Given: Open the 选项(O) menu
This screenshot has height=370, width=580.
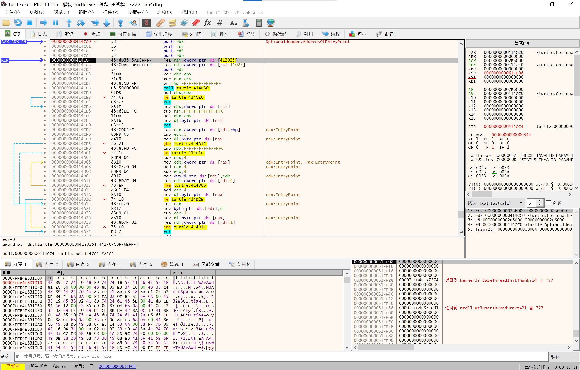Looking at the screenshot, I should 165,12.
